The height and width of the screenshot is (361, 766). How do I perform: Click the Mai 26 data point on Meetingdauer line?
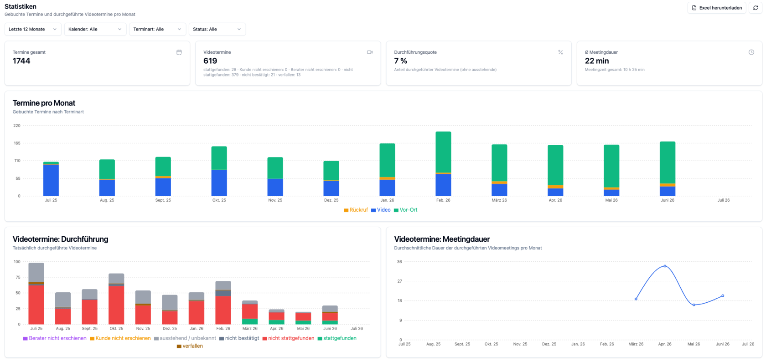click(694, 305)
